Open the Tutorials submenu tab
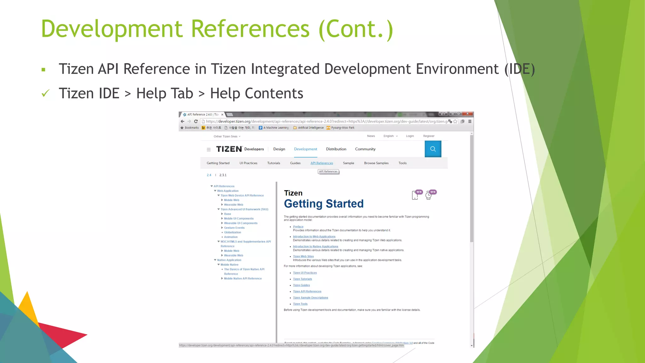The height and width of the screenshot is (363, 645). (x=274, y=163)
